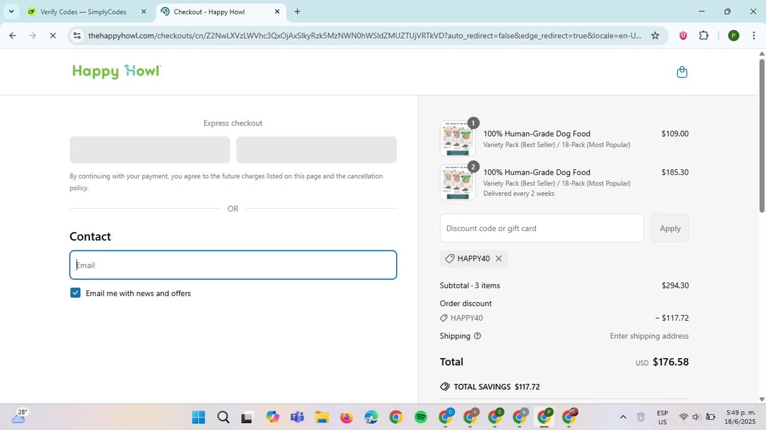Show hidden system tray icons

tap(623, 417)
